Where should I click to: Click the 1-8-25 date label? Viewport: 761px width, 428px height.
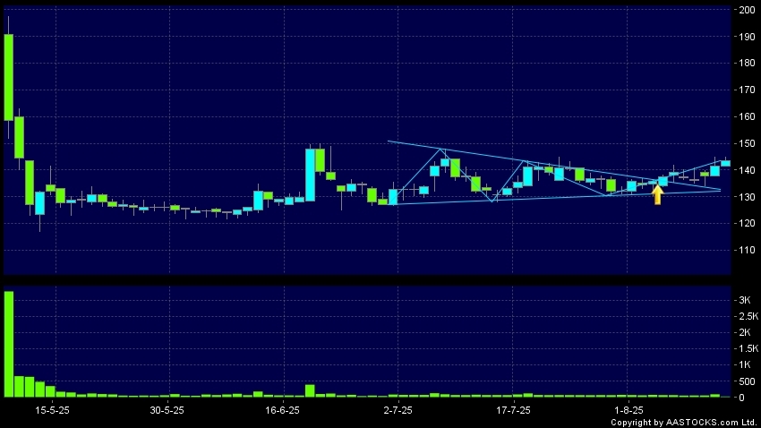pyautogui.click(x=628, y=410)
